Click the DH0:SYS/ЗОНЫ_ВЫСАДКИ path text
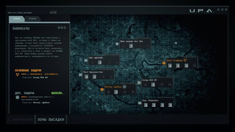The image size is (235, 132). click(20, 13)
